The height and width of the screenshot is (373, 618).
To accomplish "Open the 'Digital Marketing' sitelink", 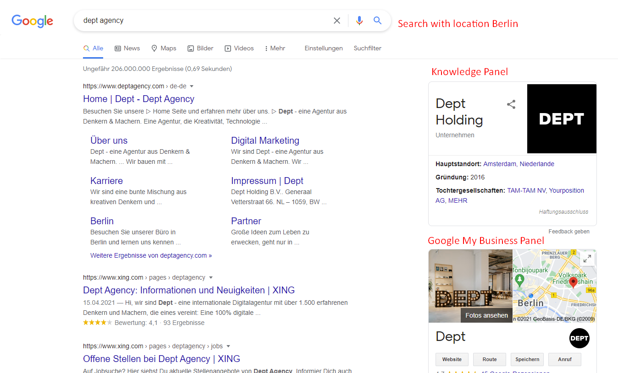I will [265, 141].
